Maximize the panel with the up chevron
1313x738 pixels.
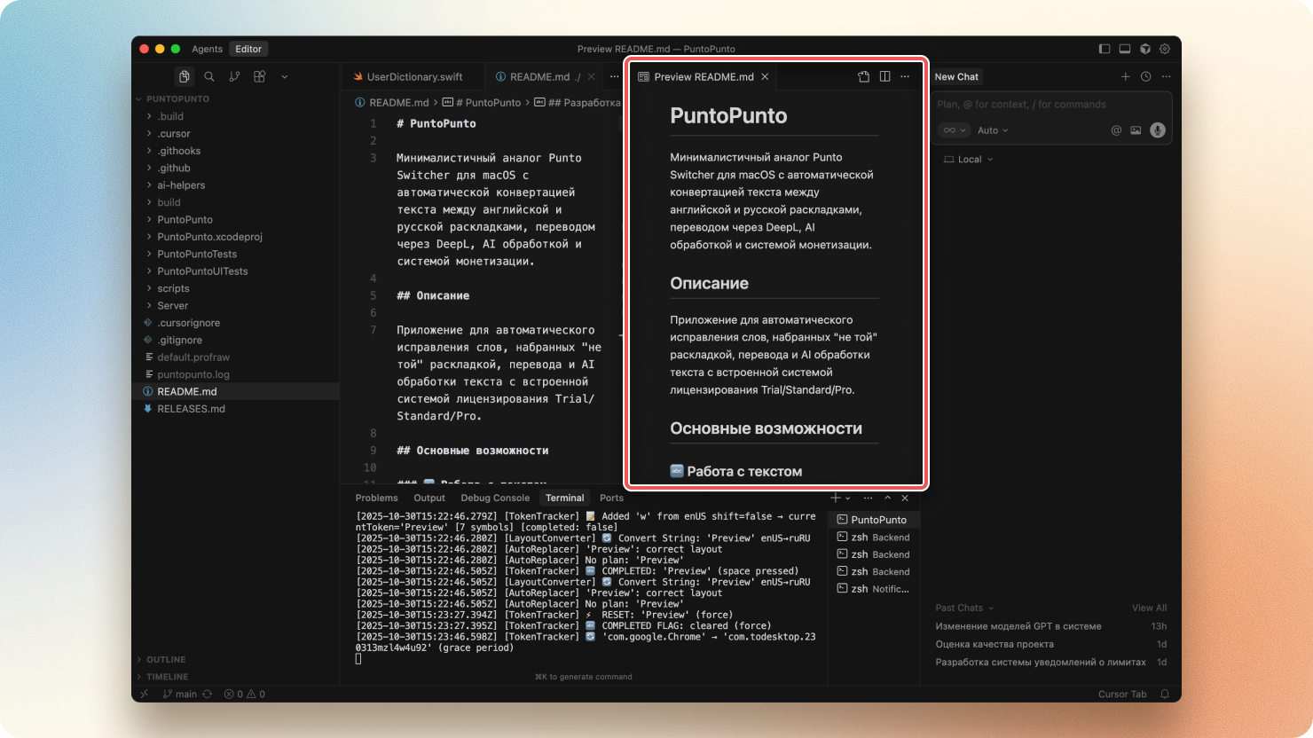(887, 499)
